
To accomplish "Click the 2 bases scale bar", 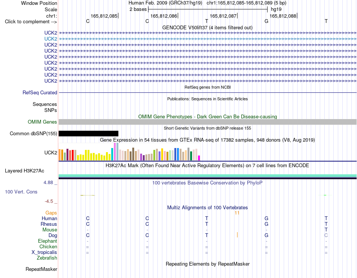I will (x=208, y=9).
